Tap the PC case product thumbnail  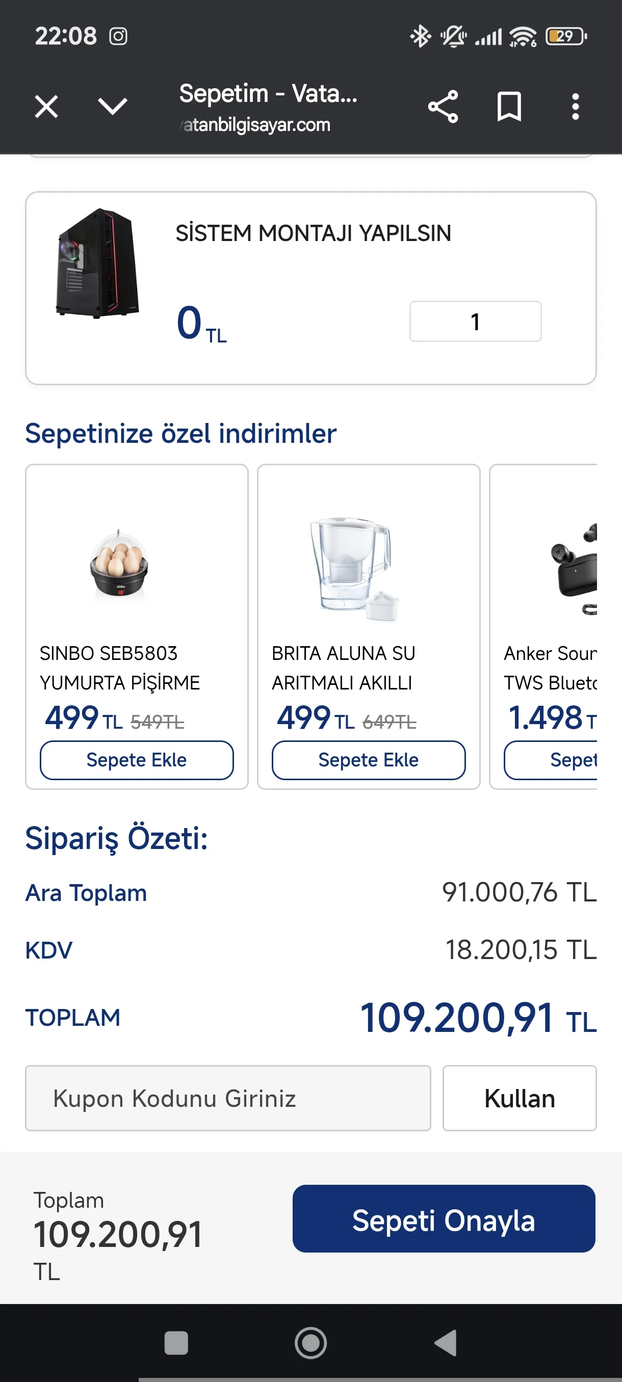[x=98, y=263]
